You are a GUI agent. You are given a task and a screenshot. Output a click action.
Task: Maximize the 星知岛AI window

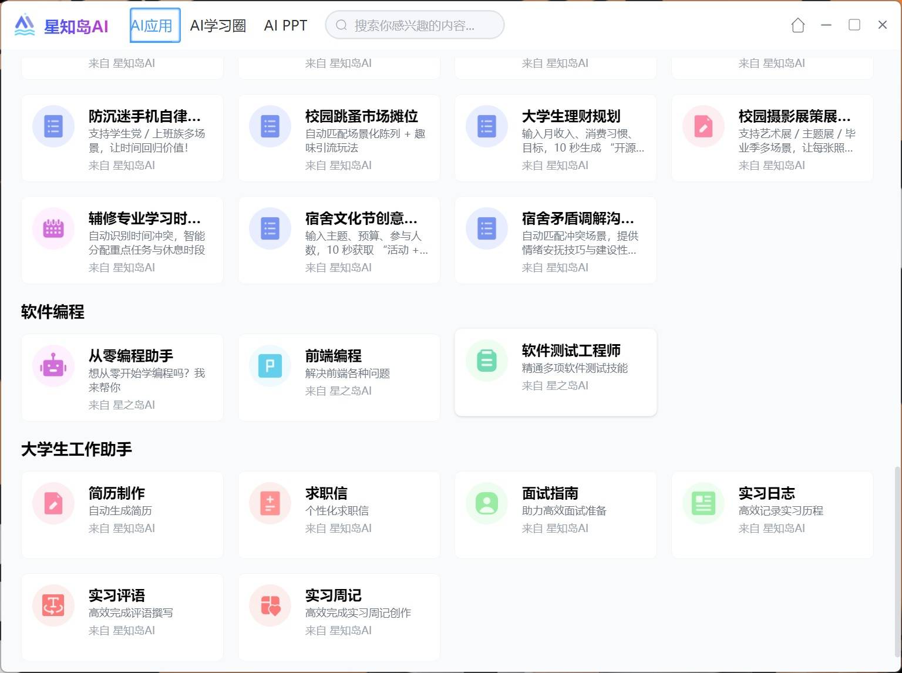pos(854,25)
